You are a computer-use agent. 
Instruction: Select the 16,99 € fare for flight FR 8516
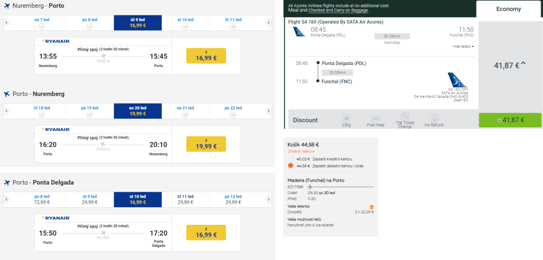(x=206, y=56)
